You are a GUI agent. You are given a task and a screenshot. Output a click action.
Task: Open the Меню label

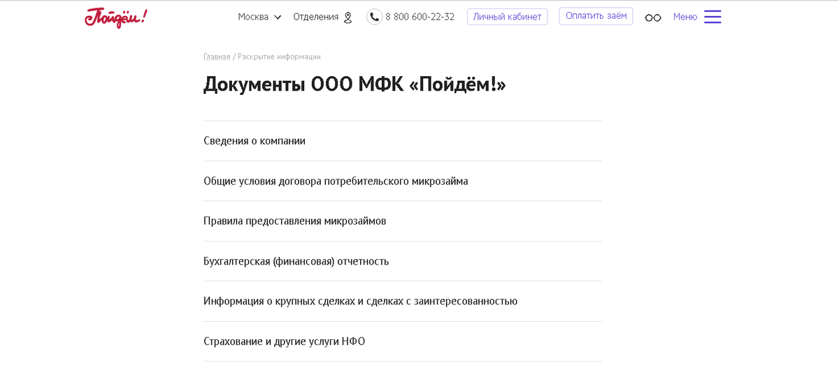pos(685,17)
